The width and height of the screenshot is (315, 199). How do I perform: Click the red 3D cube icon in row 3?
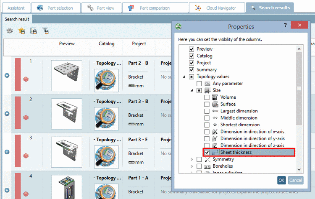pyautogui.click(x=26, y=156)
